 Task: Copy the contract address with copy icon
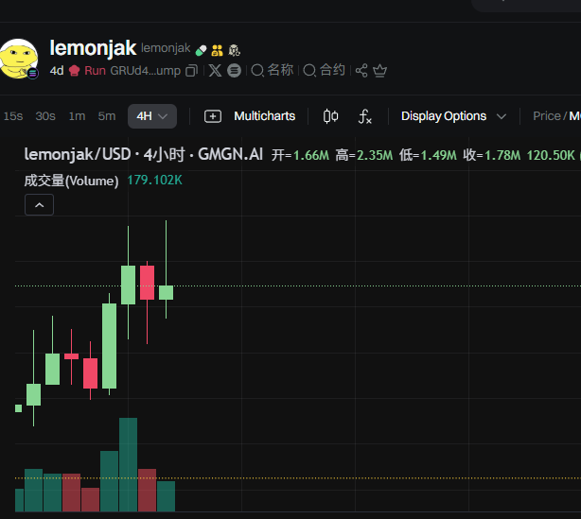[x=191, y=71]
